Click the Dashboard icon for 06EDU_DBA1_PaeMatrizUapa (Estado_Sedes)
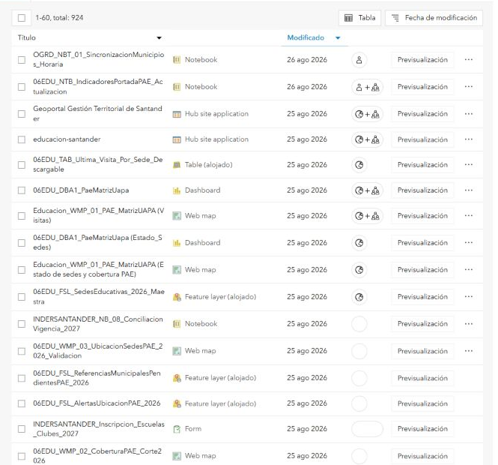The image size is (498, 465). point(177,243)
